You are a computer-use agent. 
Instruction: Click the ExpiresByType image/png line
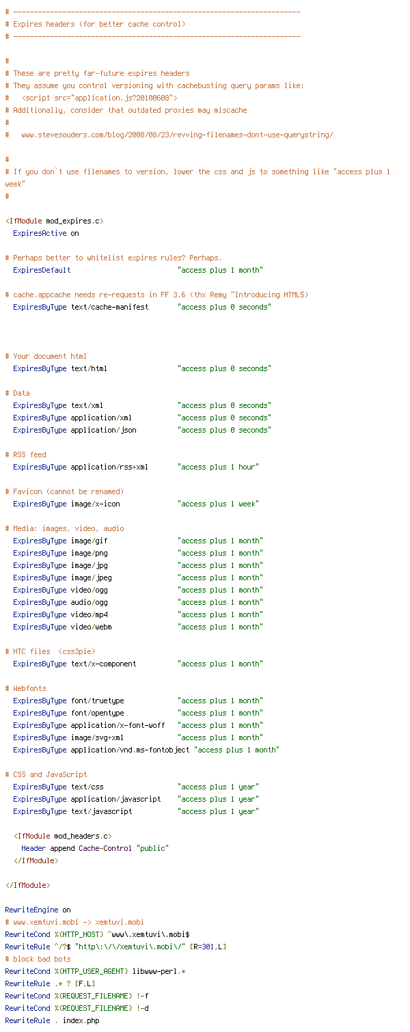(137, 553)
